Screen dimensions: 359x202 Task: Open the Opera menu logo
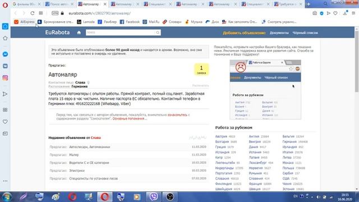point(5,5)
